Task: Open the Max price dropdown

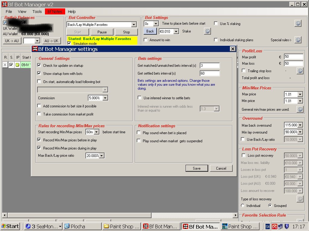Action: (x=300, y=94)
